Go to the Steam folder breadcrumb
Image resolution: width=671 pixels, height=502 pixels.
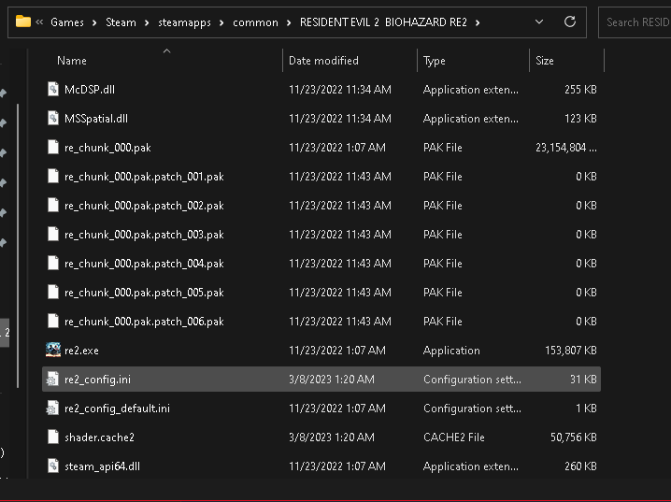(121, 22)
